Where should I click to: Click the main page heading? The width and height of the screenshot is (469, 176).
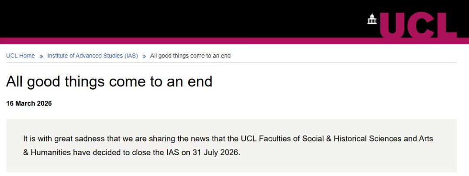coord(109,81)
